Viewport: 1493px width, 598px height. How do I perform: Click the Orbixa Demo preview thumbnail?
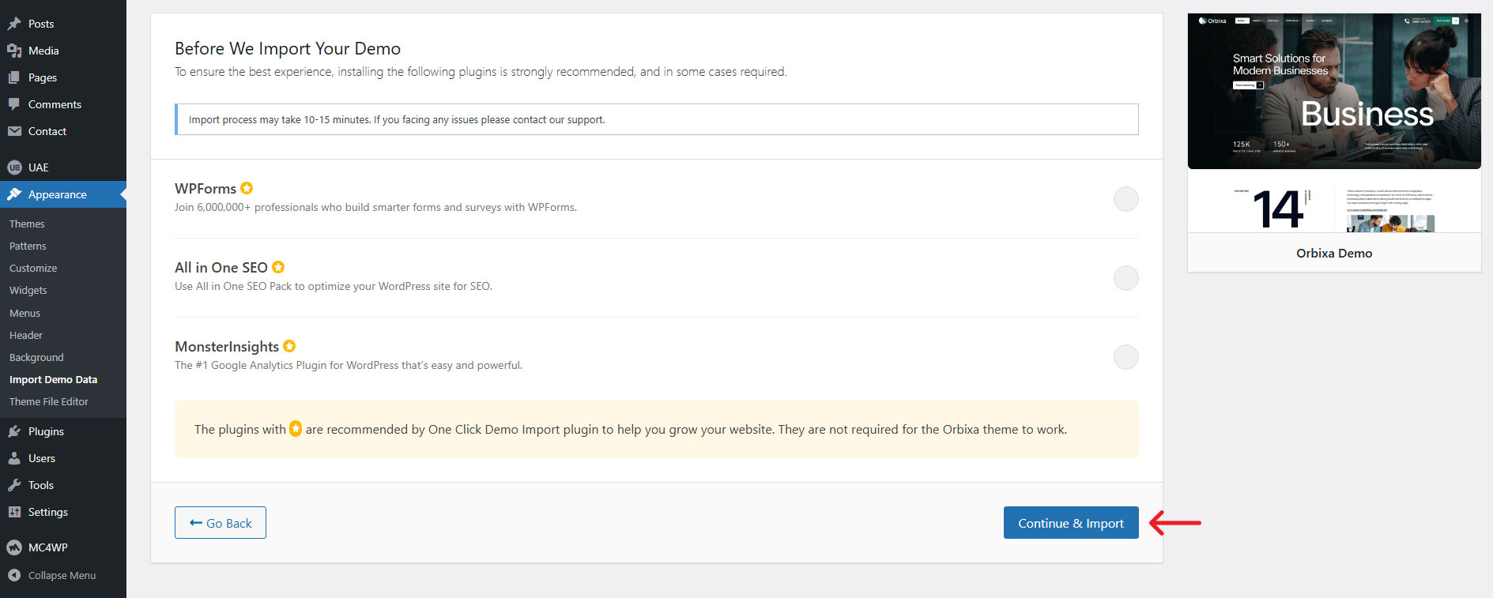tap(1334, 123)
